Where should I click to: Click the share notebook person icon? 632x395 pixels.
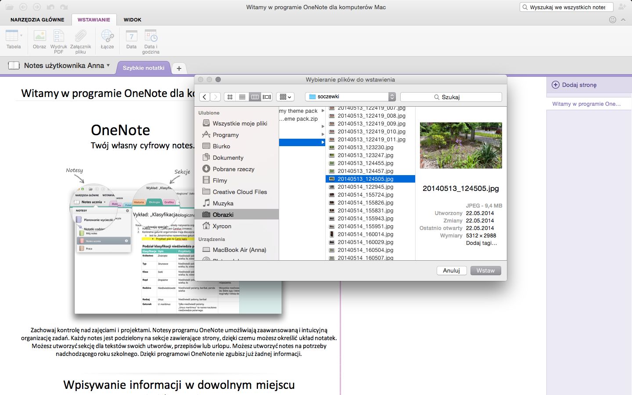(x=622, y=7)
